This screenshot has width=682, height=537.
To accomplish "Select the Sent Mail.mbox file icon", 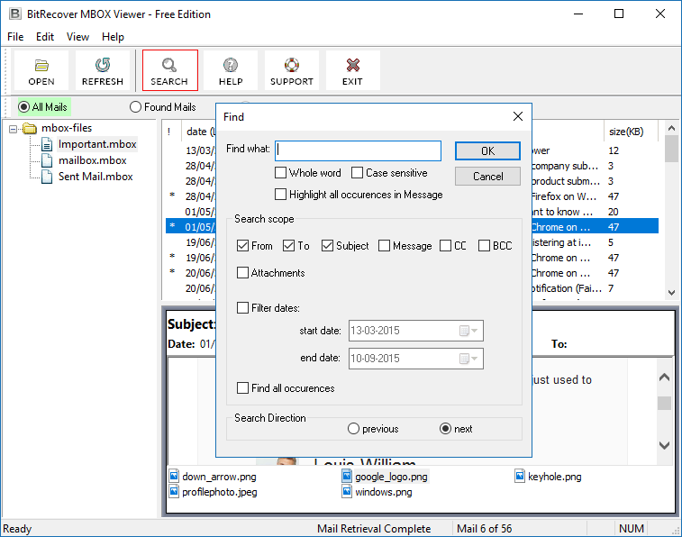I will [47, 177].
